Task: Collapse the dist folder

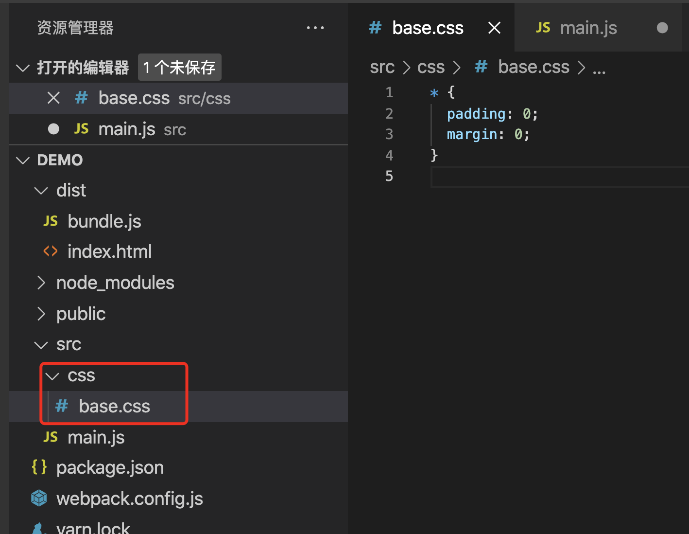Action: (x=41, y=190)
